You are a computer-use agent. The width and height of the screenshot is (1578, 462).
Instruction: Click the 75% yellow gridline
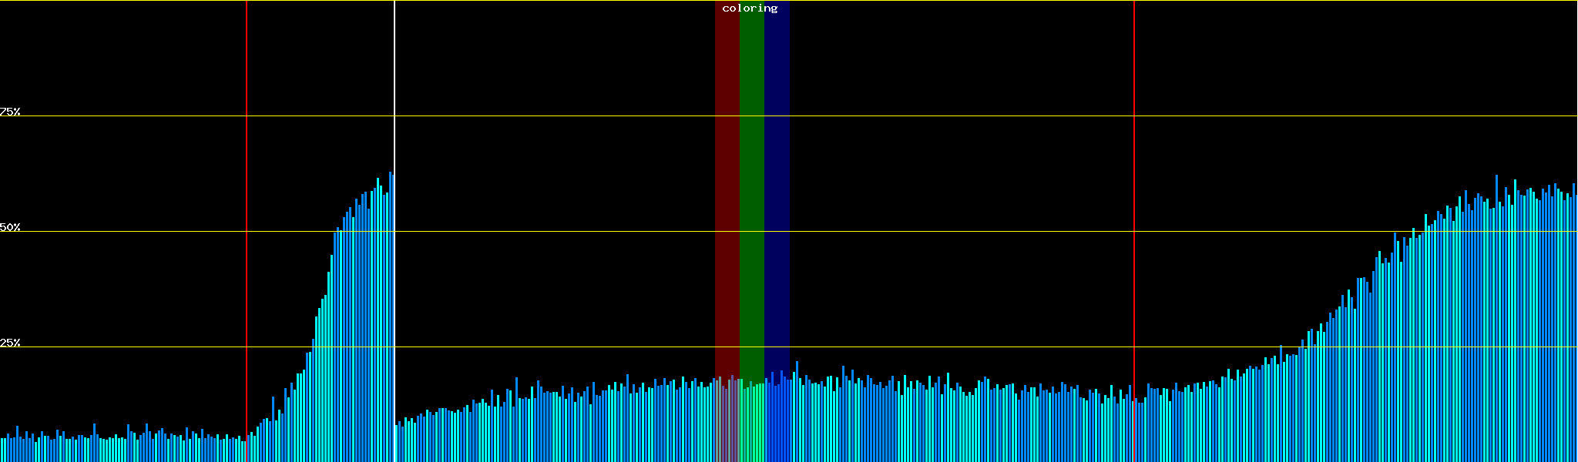tap(925, 116)
